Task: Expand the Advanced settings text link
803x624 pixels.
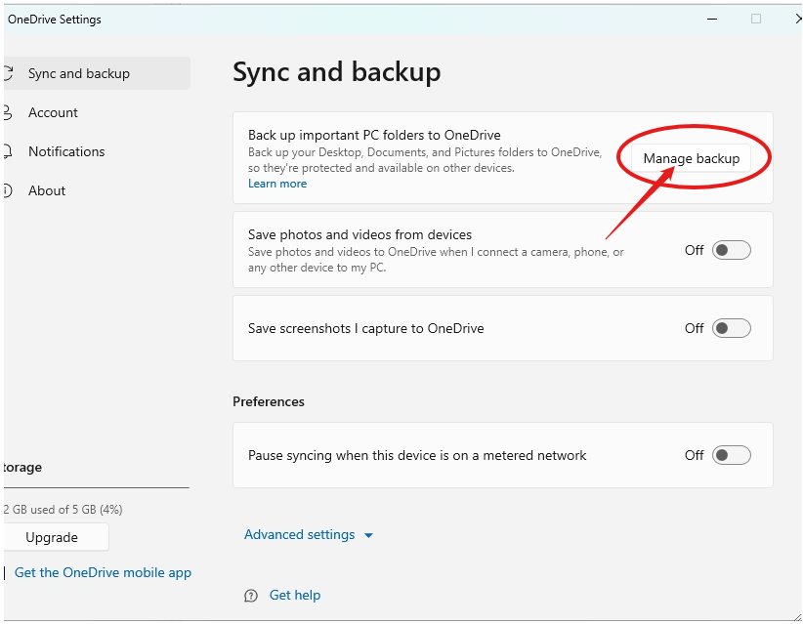Action: tap(299, 534)
